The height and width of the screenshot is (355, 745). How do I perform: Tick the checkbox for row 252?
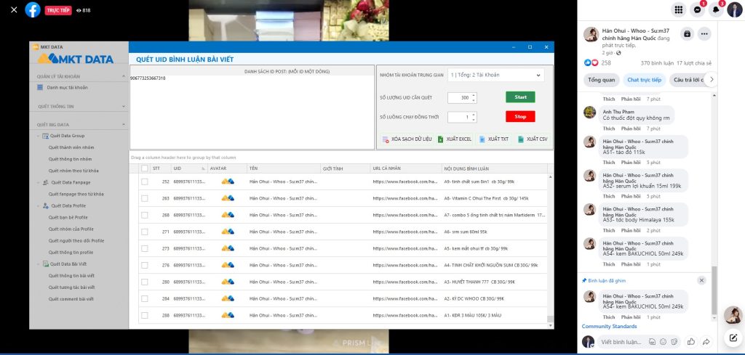pyautogui.click(x=145, y=181)
